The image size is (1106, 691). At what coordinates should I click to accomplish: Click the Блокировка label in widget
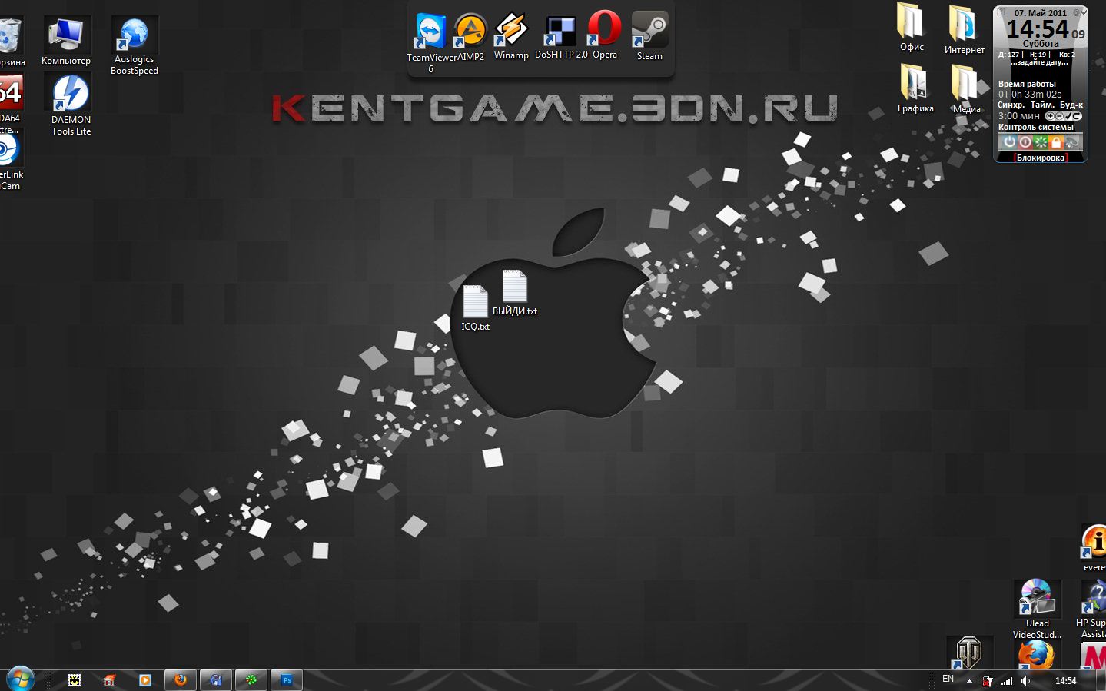(1040, 158)
